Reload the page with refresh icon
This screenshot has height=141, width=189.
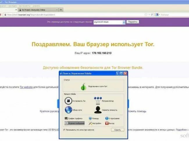152,15
